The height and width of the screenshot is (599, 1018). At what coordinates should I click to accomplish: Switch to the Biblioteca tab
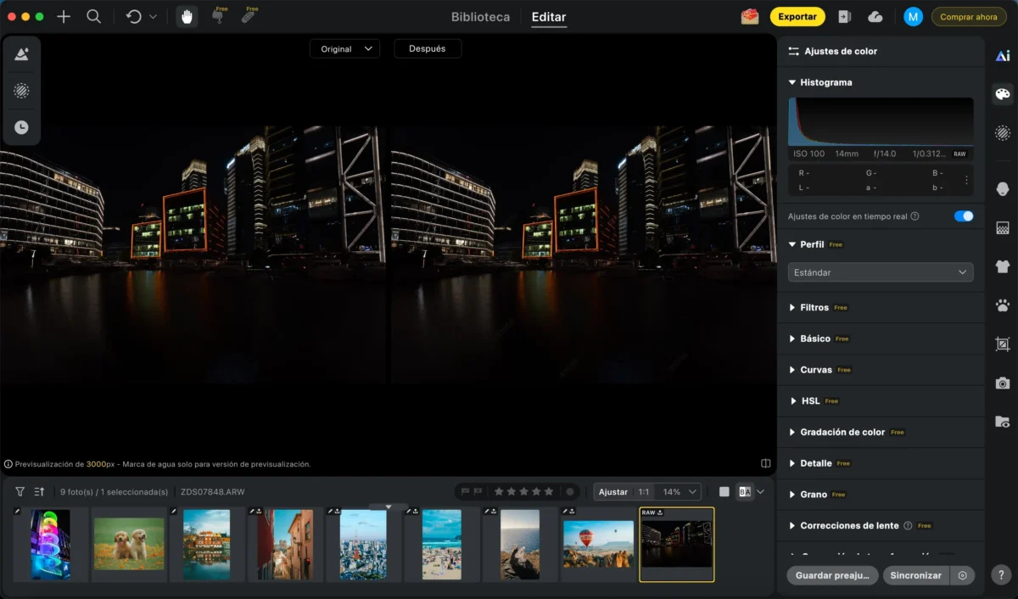click(x=480, y=17)
